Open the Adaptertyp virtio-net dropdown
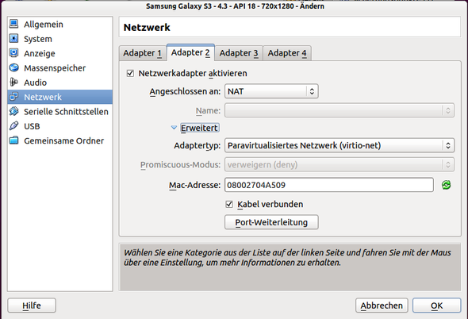 (339, 145)
